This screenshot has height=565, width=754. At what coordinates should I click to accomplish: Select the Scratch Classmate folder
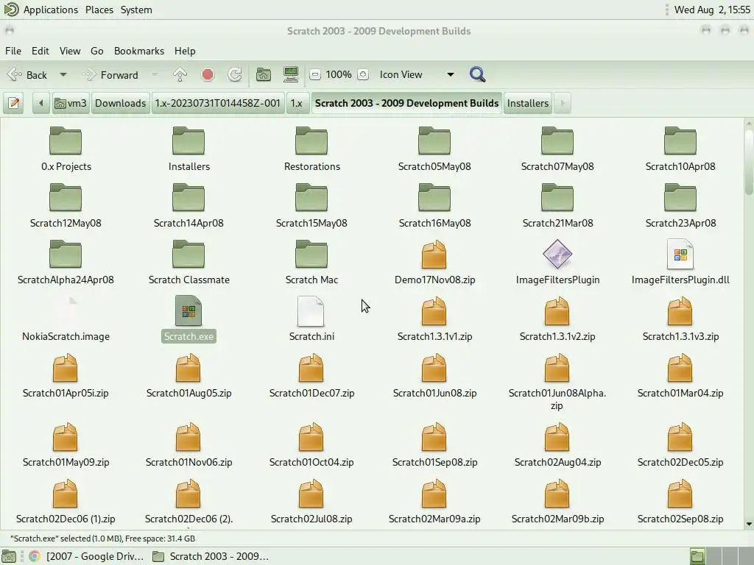(x=188, y=263)
